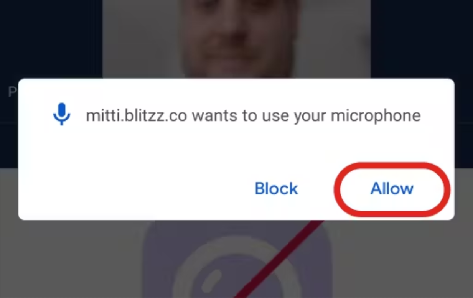The width and height of the screenshot is (473, 298).
Task: Click the partially hidden "P" label at left
Action: tap(13, 92)
